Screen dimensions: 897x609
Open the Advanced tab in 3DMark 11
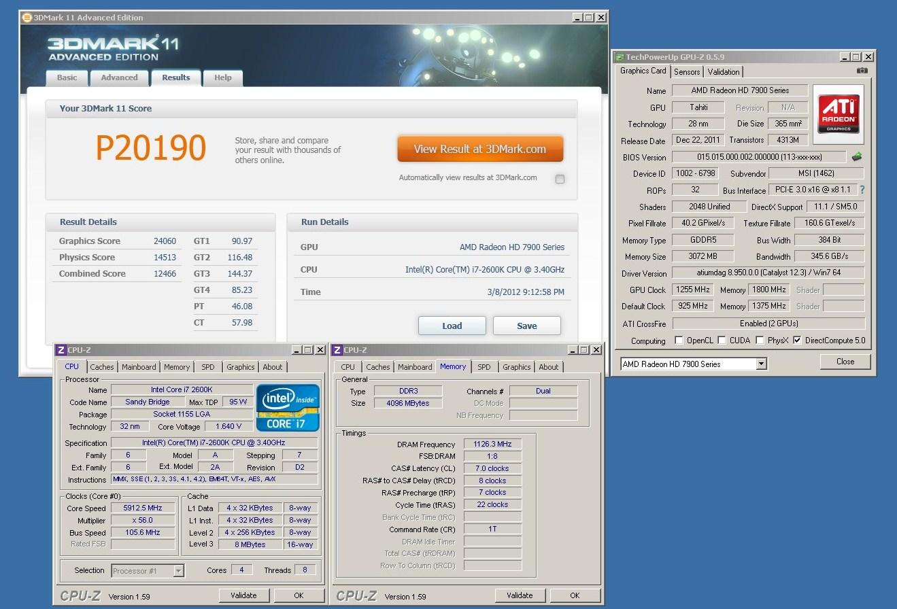pos(119,77)
